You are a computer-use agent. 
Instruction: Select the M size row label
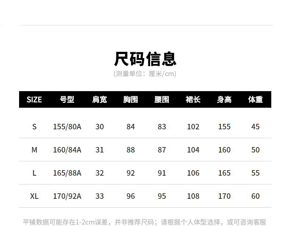click(x=34, y=150)
